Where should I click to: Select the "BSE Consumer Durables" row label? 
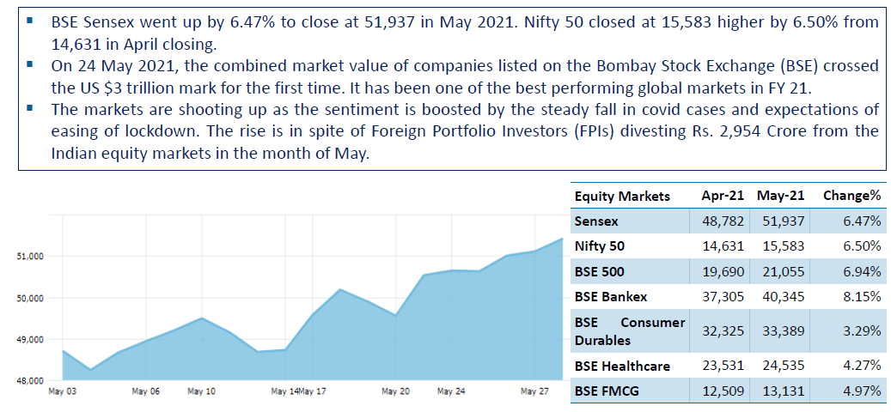tap(629, 331)
